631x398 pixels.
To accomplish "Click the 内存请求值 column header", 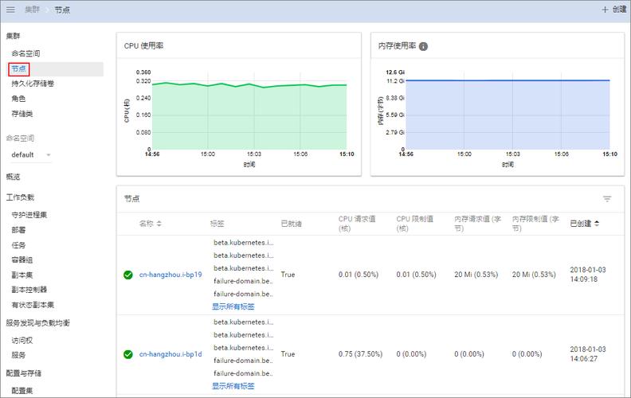I will click(x=478, y=224).
